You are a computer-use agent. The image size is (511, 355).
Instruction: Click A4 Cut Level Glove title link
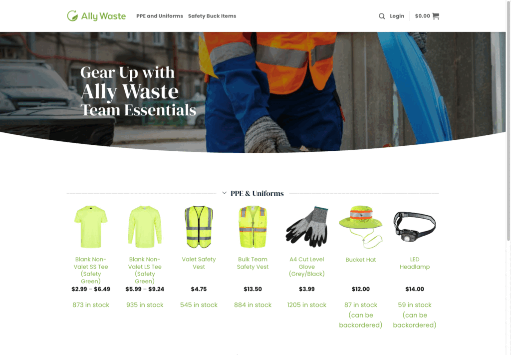coord(307,267)
